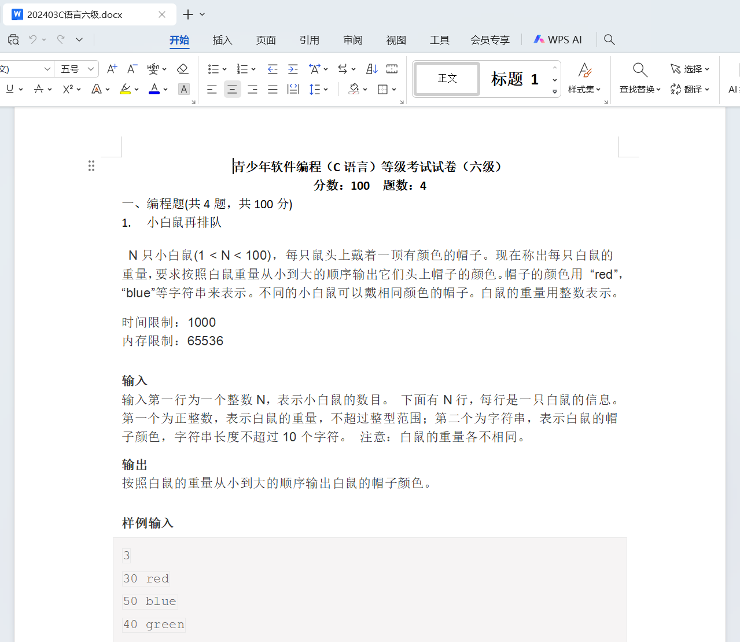Viewport: 740px width, 642px height.
Task: Align paragraph right
Action: [x=252, y=89]
